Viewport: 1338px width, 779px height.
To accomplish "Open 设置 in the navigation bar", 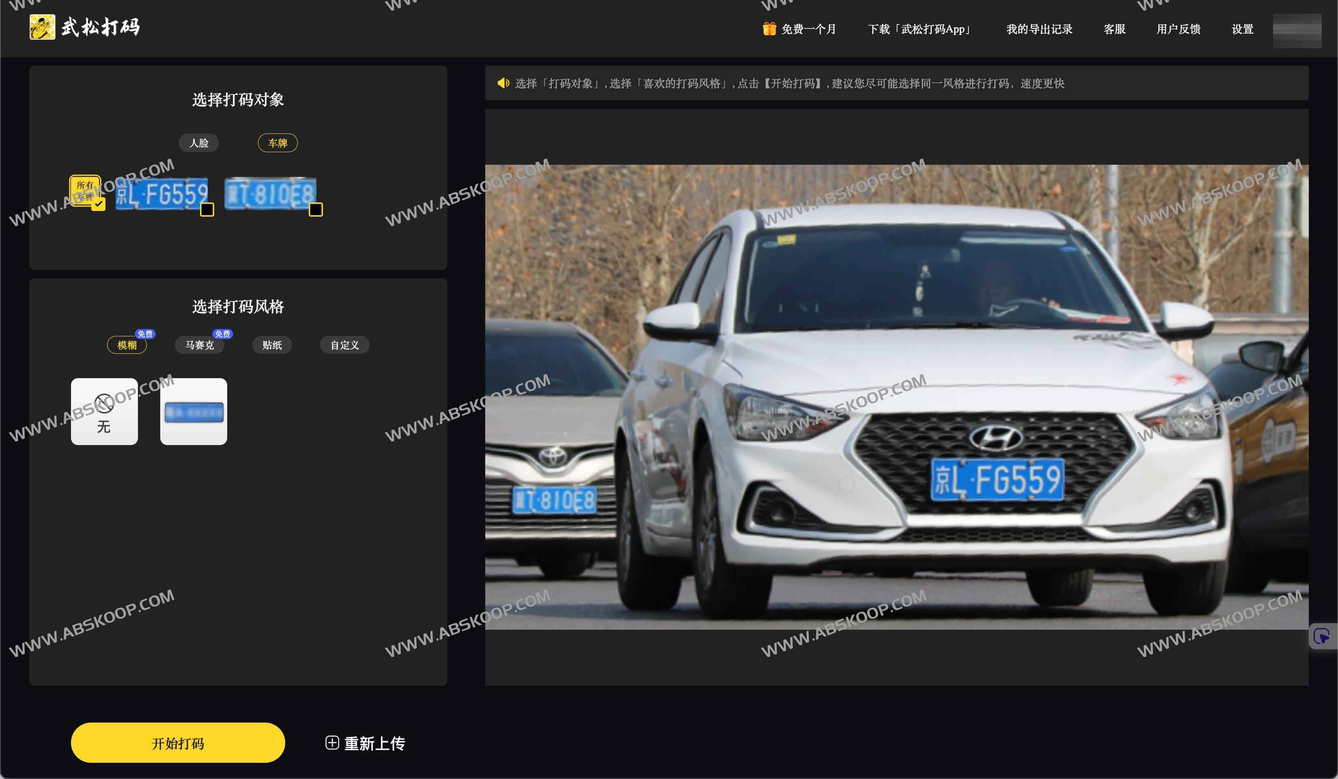I will click(1242, 29).
